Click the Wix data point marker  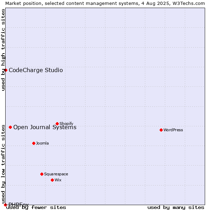click(x=52, y=180)
